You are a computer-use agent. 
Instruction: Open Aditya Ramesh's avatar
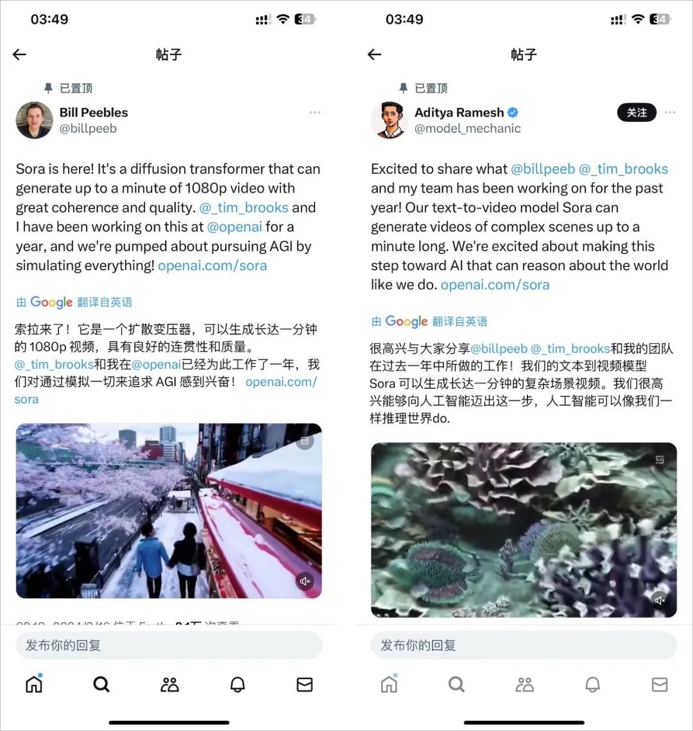[x=389, y=120]
